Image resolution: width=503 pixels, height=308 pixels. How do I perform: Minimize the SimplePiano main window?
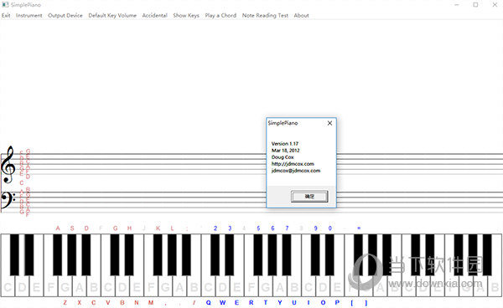457,4
